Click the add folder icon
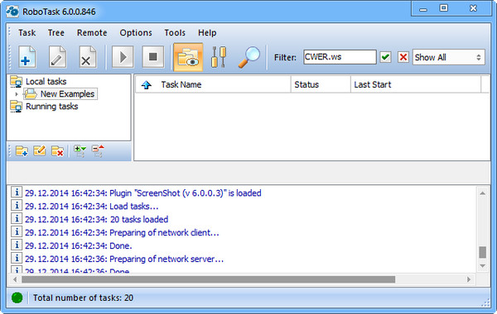497x314 pixels. coord(22,151)
